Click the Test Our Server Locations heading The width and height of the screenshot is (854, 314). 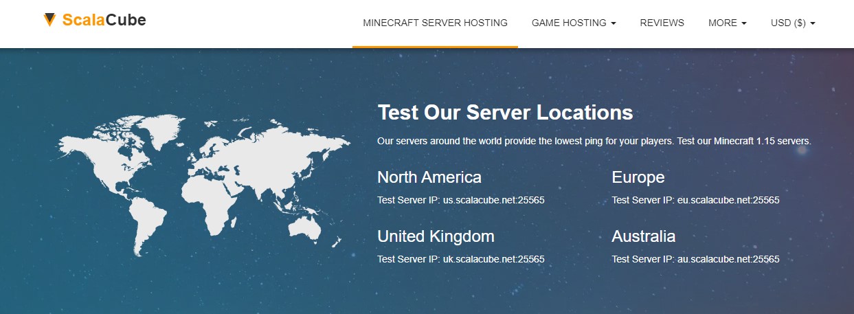505,113
